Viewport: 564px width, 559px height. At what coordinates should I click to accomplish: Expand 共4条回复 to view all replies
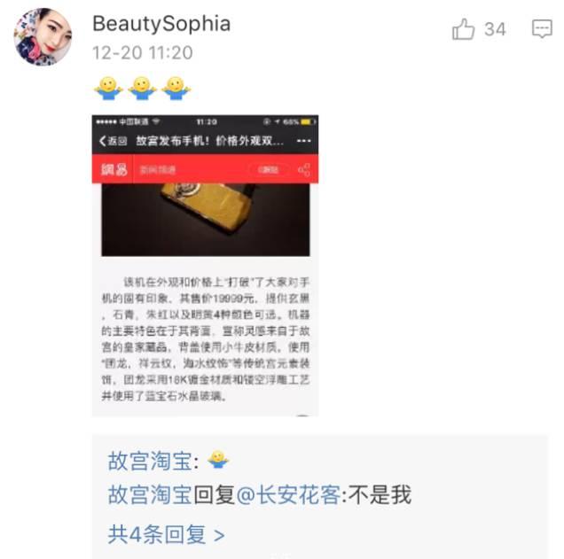click(x=166, y=534)
